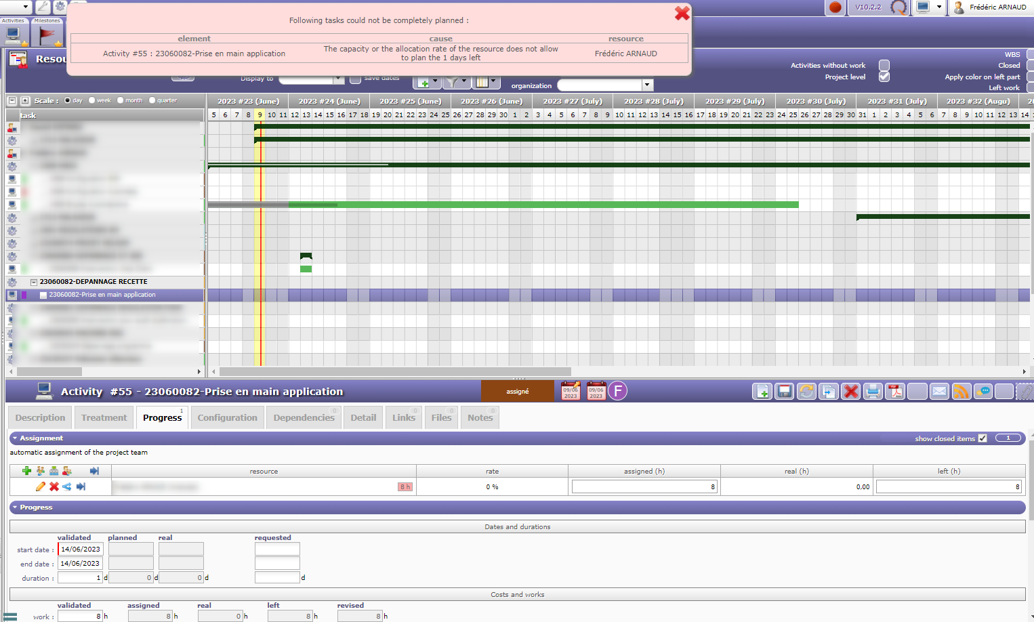Collapse the 23060082-DEPANNAGE RECETTE tree node

click(x=34, y=282)
